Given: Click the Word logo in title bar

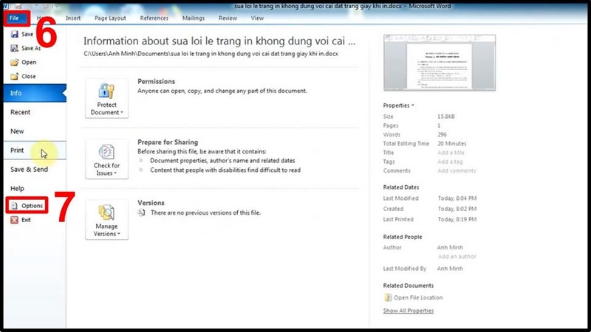Looking at the screenshot, I should (x=5, y=6).
